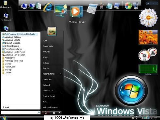Image resolution: width=160 pixels, height=120 pixels.
Task: Expand the Utilities folder
Action: (x=7, y=72)
